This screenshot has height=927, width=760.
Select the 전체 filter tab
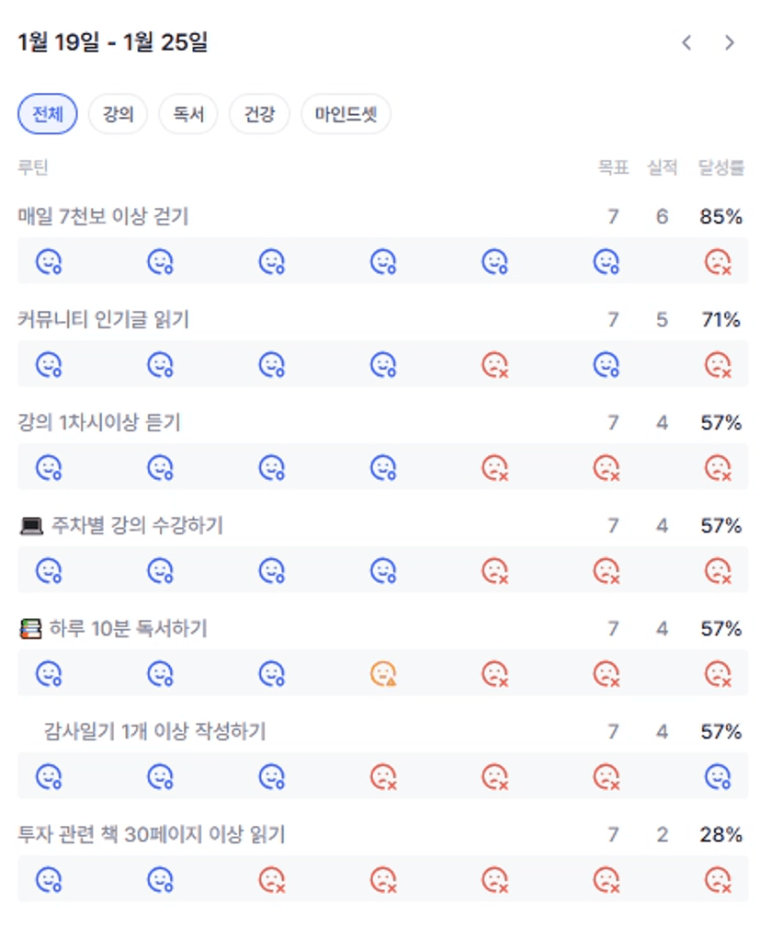point(48,115)
